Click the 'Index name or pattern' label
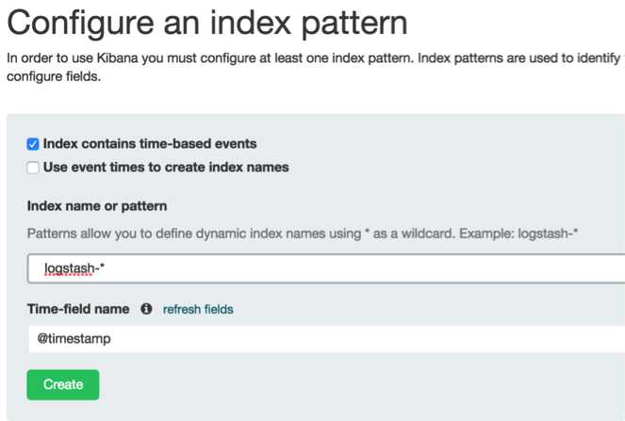Image resolution: width=625 pixels, height=421 pixels. pos(97,206)
